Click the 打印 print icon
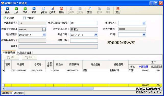164x96 pixels. coord(99,10)
